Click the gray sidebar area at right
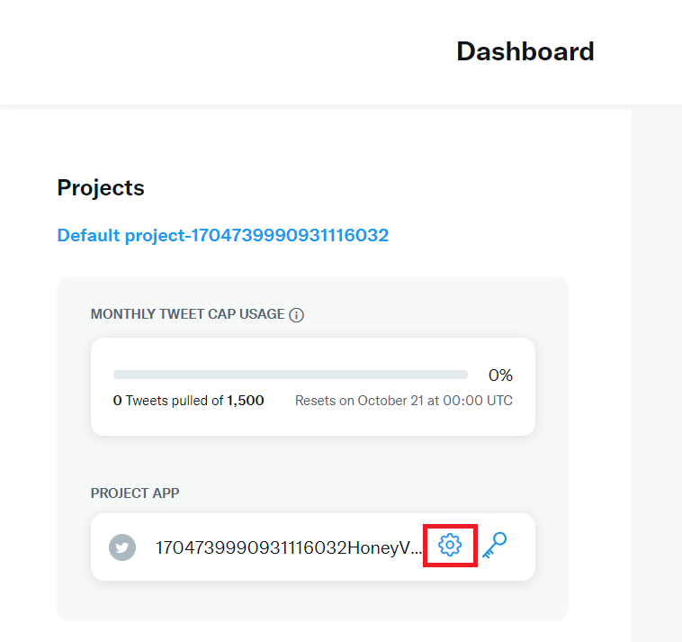 pyautogui.click(x=657, y=360)
